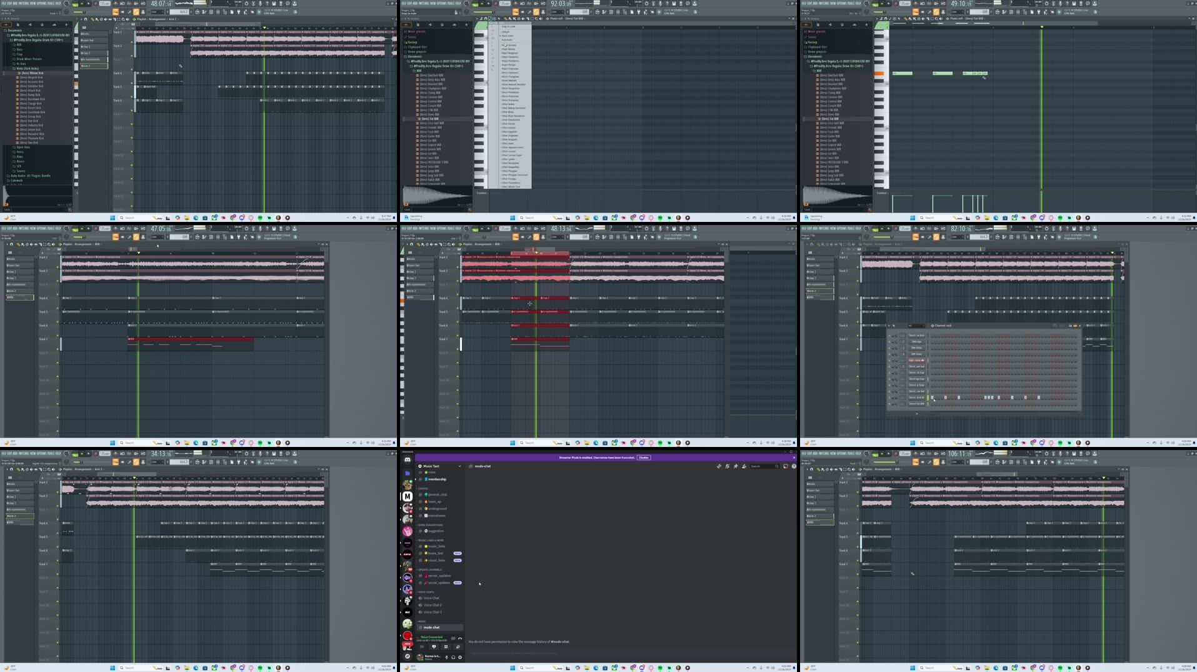Click Disable in Discord's Streamer Mode banner

(644, 458)
